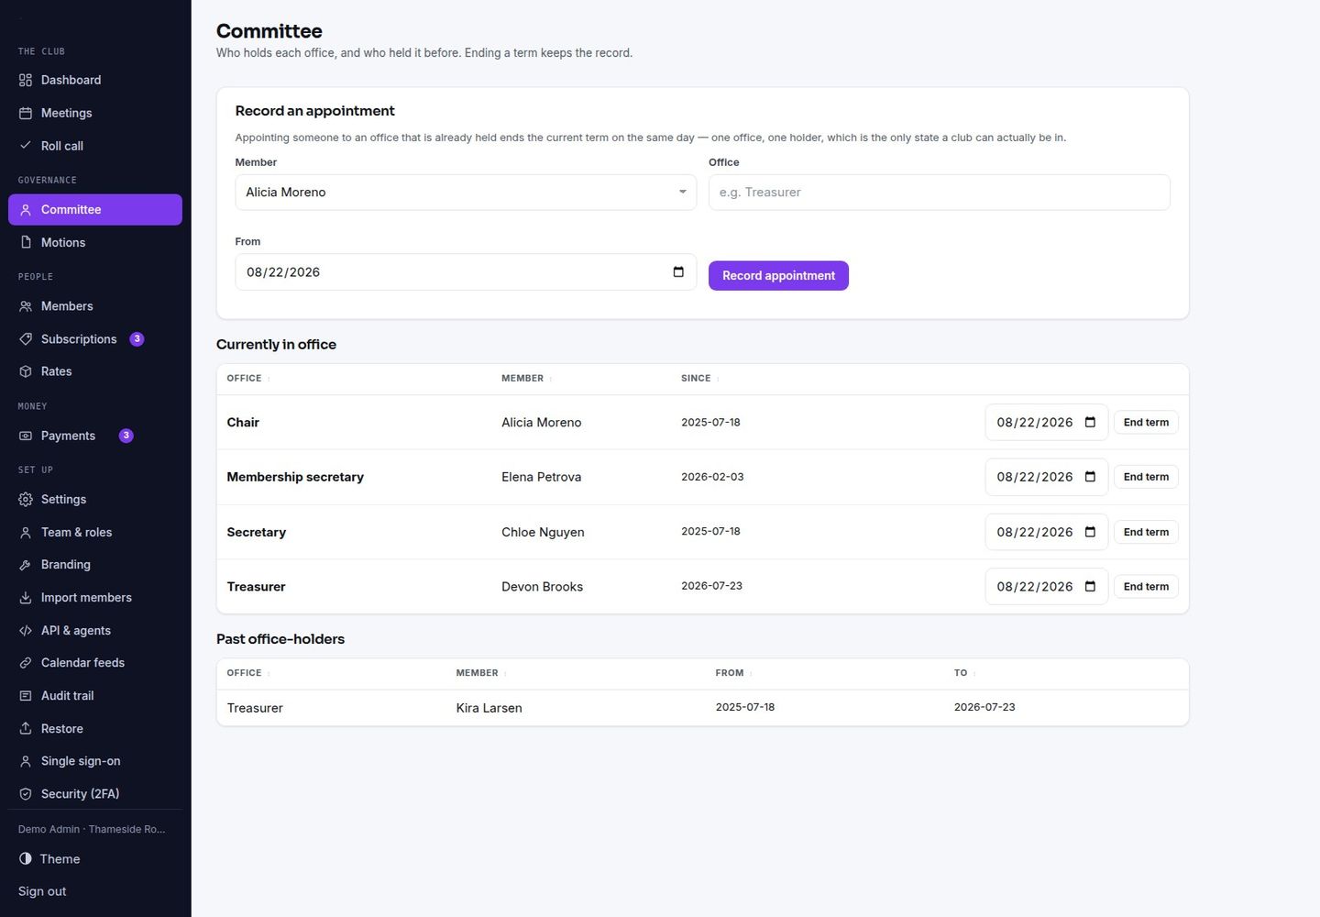Click the Import members download icon
The width and height of the screenshot is (1320, 917).
(26, 598)
